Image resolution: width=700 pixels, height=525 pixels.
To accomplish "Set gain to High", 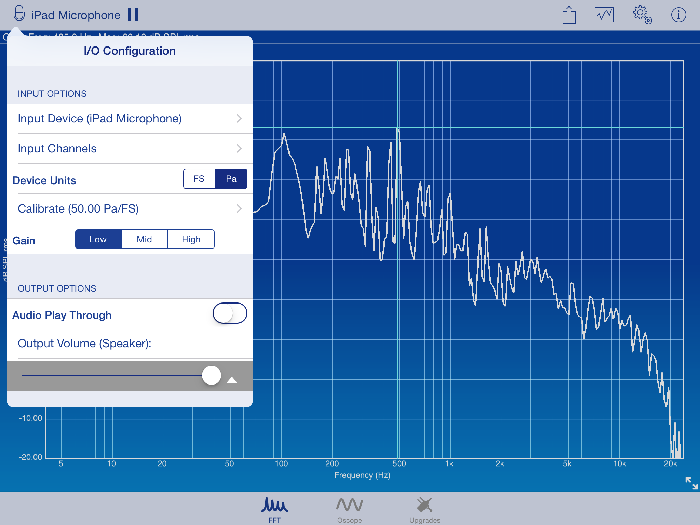I will pos(191,239).
